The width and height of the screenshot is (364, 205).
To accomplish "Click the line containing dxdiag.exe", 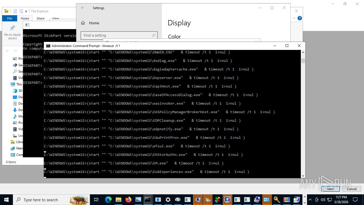I will click(138, 61).
